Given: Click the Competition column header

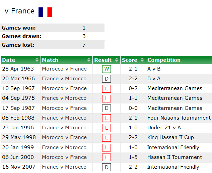Looking at the screenshot, I should click(179, 60).
